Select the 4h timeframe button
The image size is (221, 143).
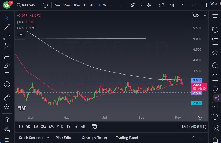point(92,5)
